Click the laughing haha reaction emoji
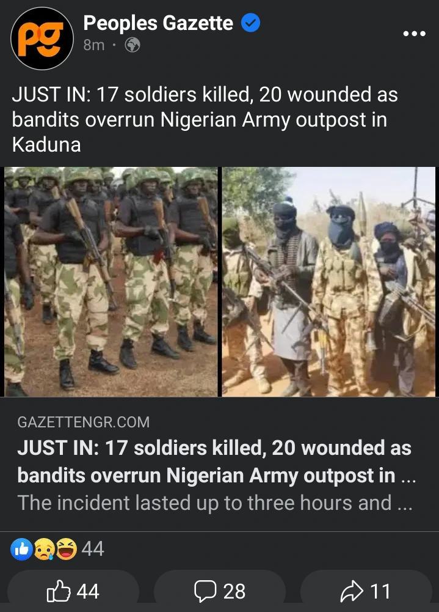 (x=67, y=549)
